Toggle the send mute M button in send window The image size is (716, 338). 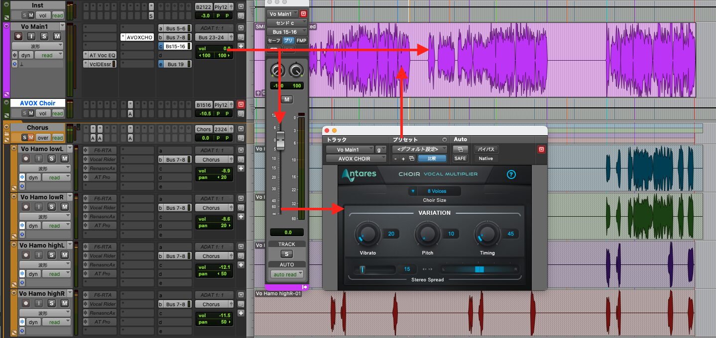pyautogui.click(x=286, y=99)
